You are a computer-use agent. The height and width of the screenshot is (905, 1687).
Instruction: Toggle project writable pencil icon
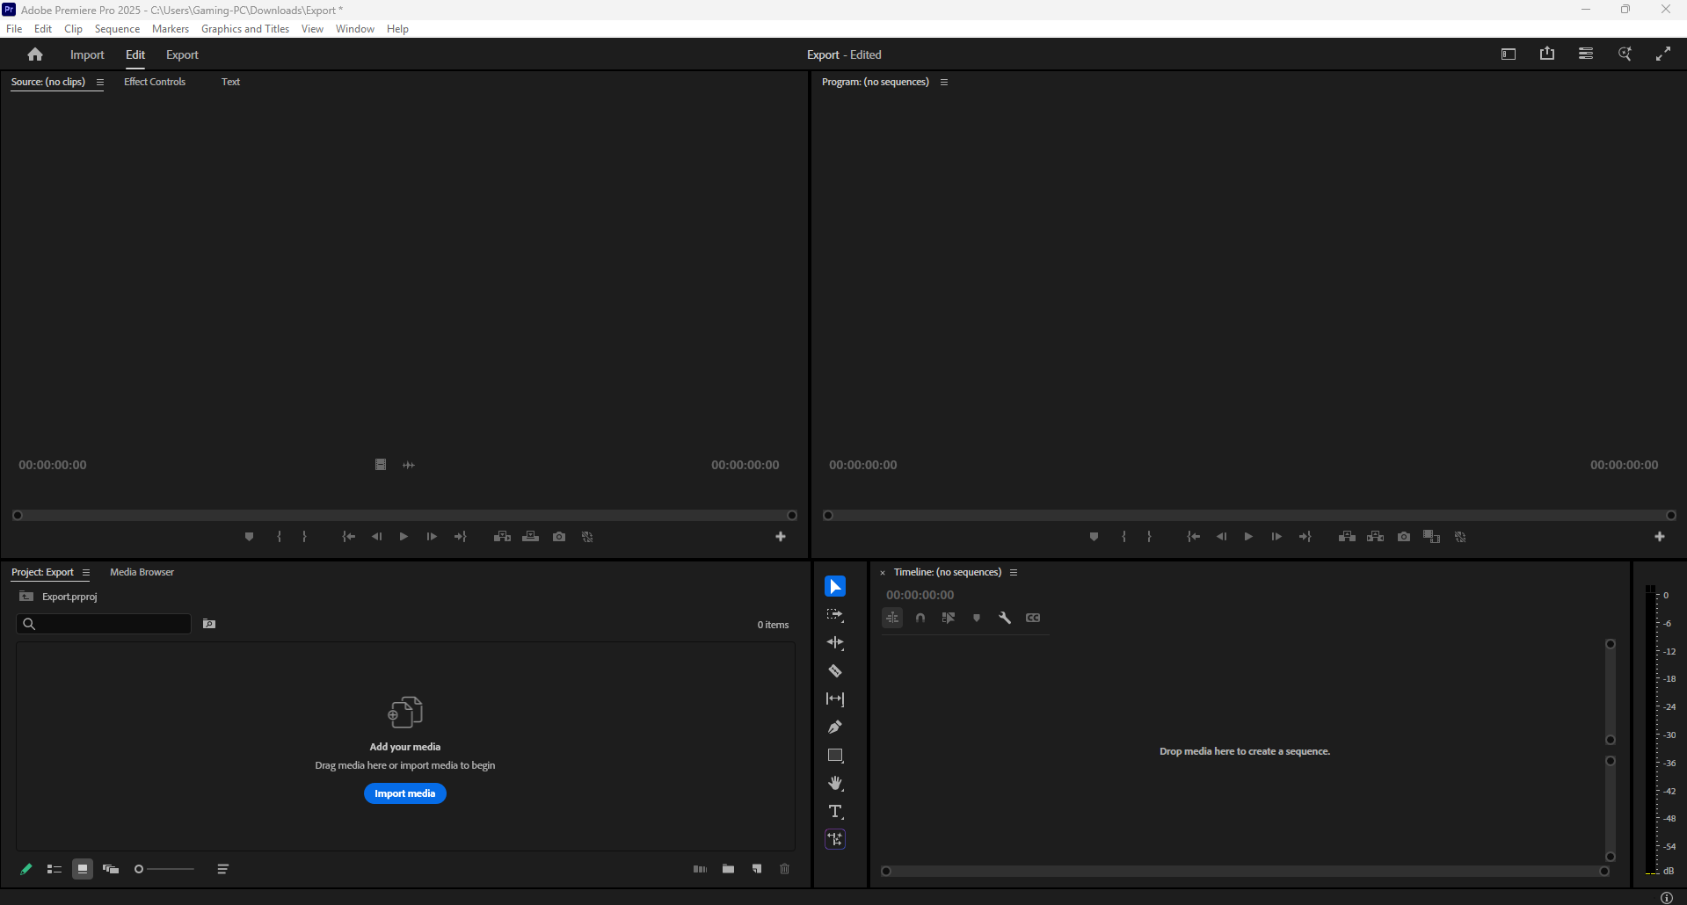(26, 869)
